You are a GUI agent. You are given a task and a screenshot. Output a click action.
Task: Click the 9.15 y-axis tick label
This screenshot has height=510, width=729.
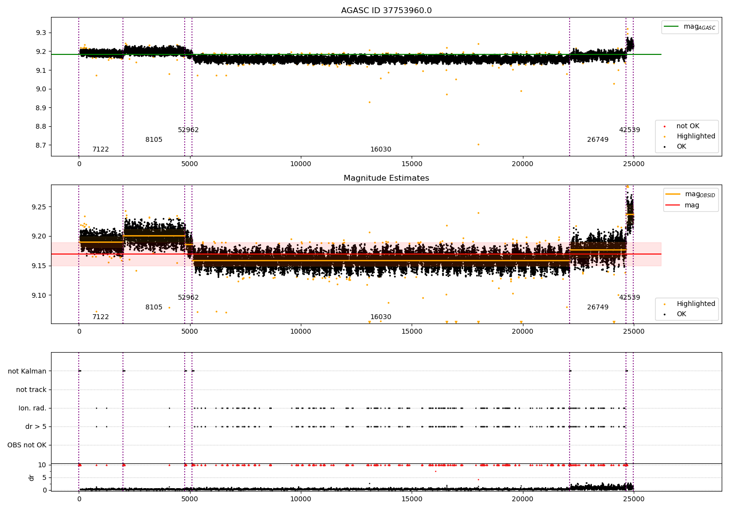point(39,266)
